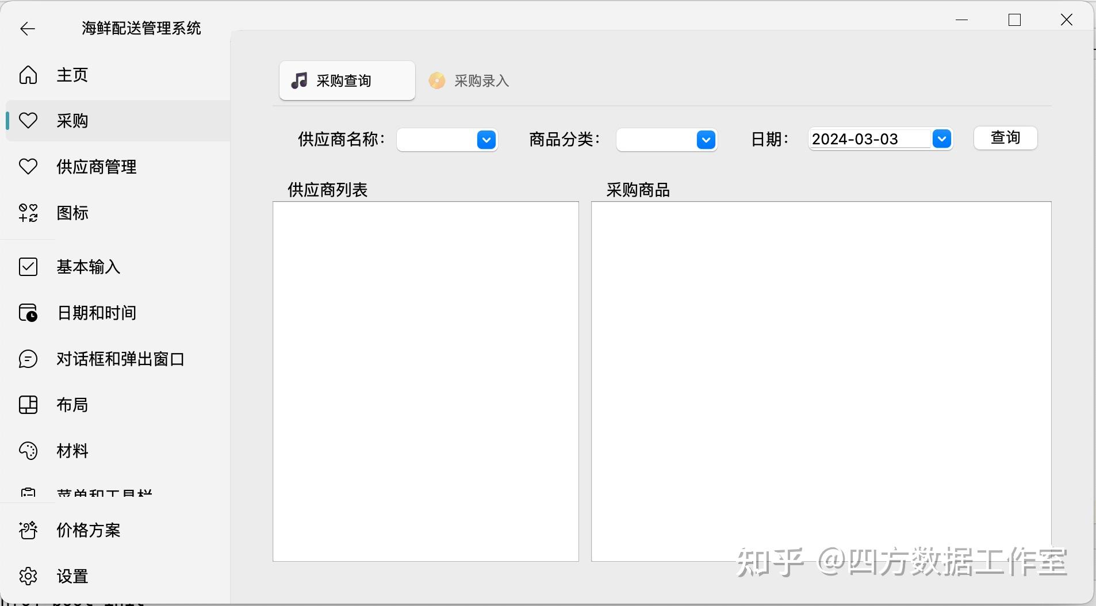1096x606 pixels.
Task: Select 价格方案 in the sidebar
Action: click(87, 531)
